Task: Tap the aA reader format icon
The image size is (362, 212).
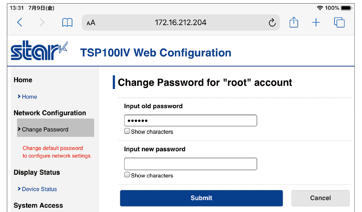Action: 91,23
